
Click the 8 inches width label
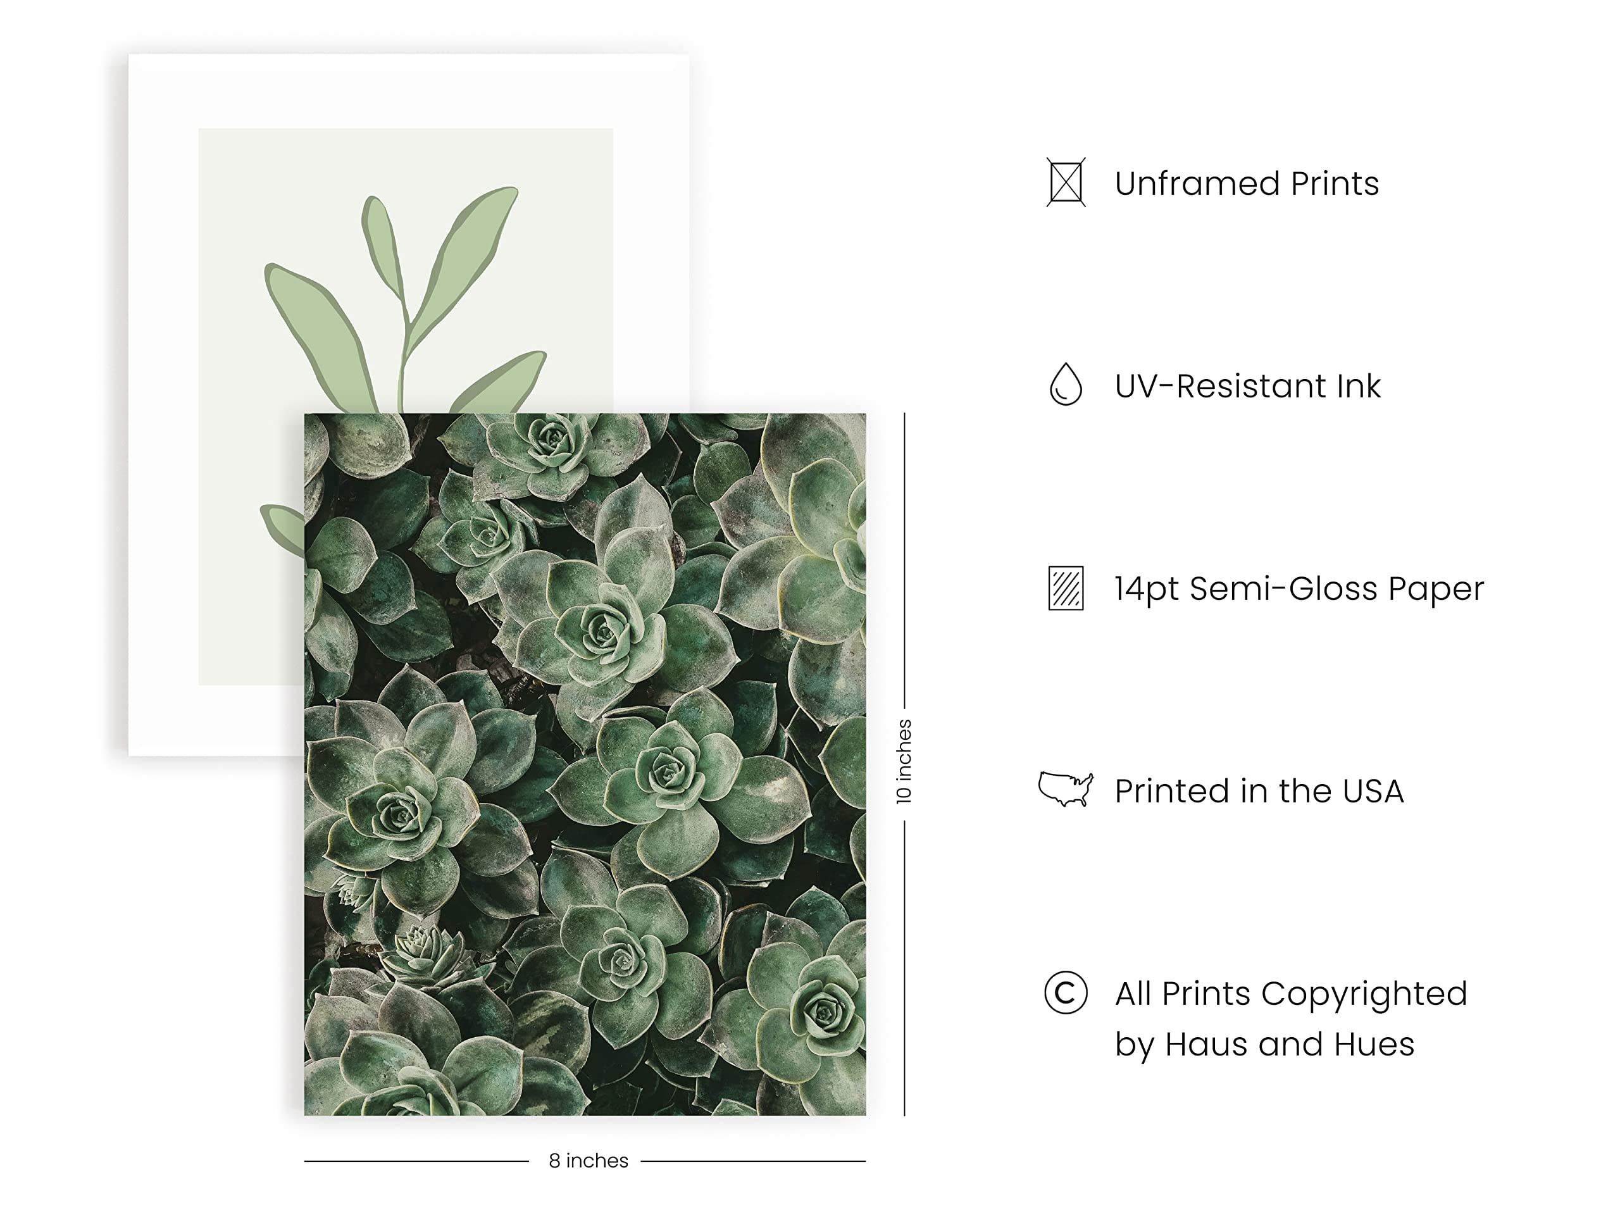click(588, 1161)
